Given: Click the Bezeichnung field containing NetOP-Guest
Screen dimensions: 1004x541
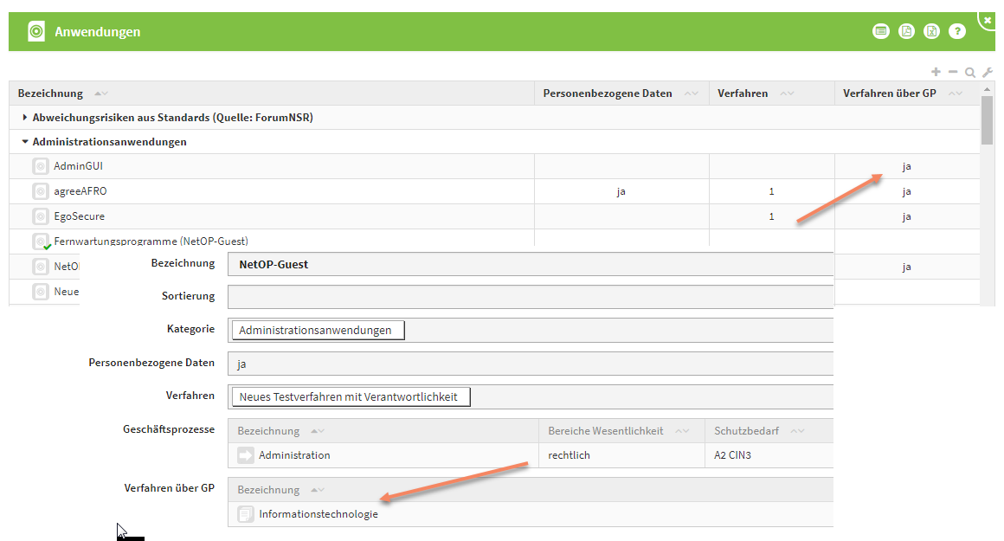Looking at the screenshot, I should coord(531,264).
